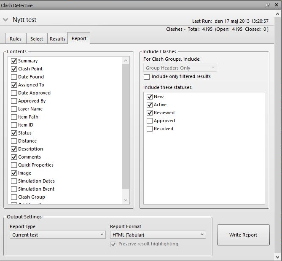Click the Contents list scroll-up arrow
This screenshot has width=282, height=261.
pos(126,61)
